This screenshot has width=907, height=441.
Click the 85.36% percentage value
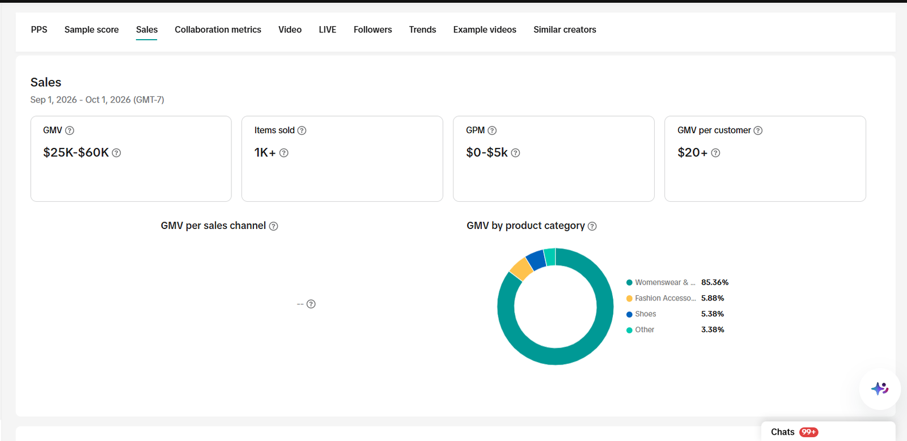coord(715,282)
